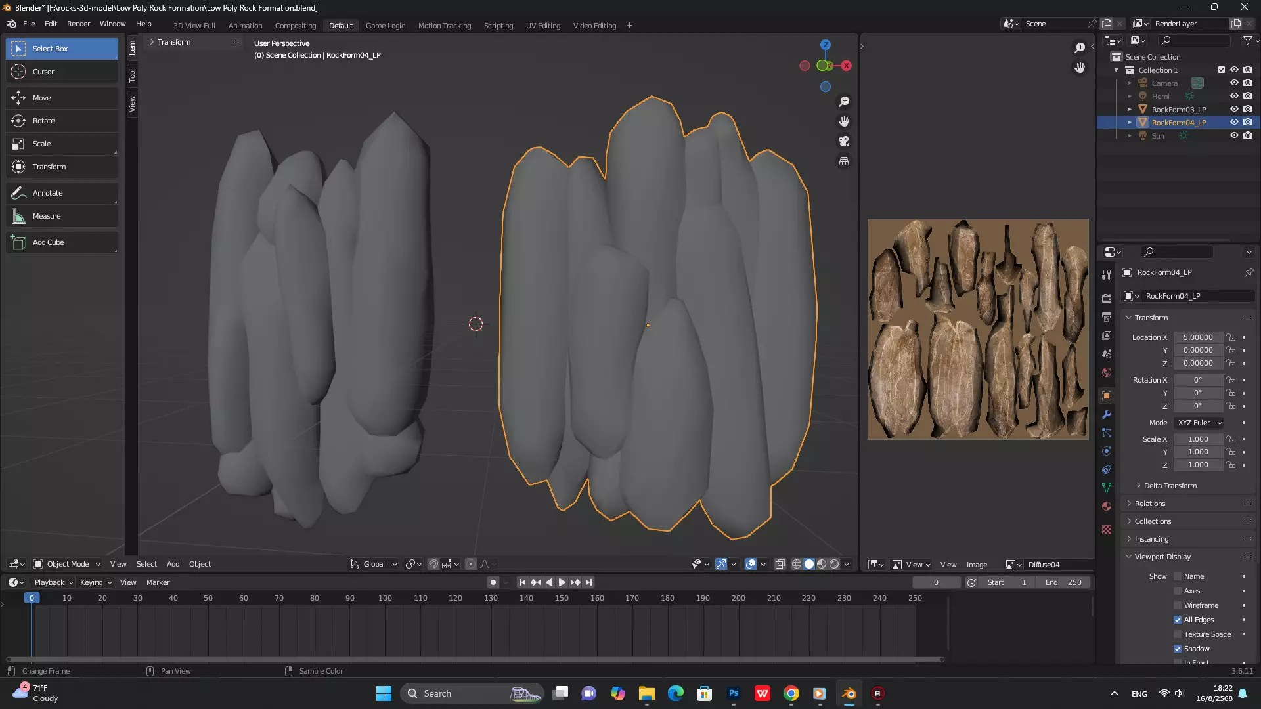Screen dimensions: 1261x709
Task: Click the Image menu in image editor
Action: (x=977, y=565)
